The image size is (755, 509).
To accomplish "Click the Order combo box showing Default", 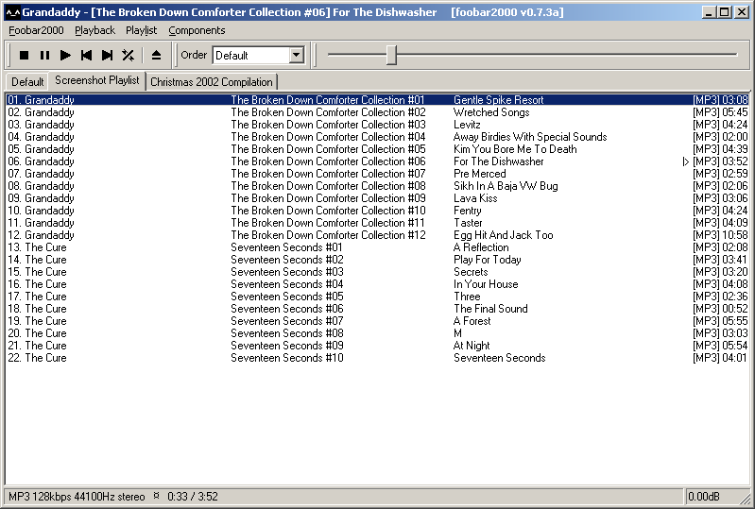I will 258,55.
